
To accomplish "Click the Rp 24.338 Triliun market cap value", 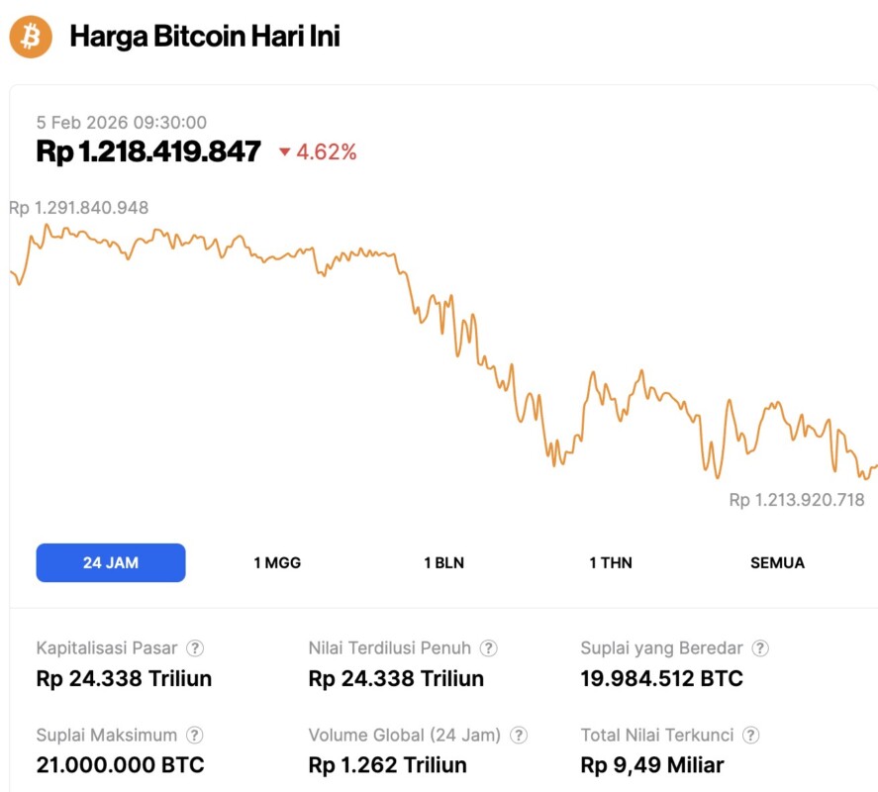I will tap(124, 678).
